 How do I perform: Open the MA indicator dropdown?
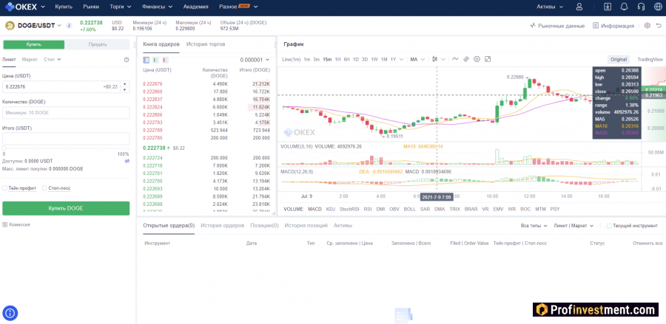tap(417, 59)
